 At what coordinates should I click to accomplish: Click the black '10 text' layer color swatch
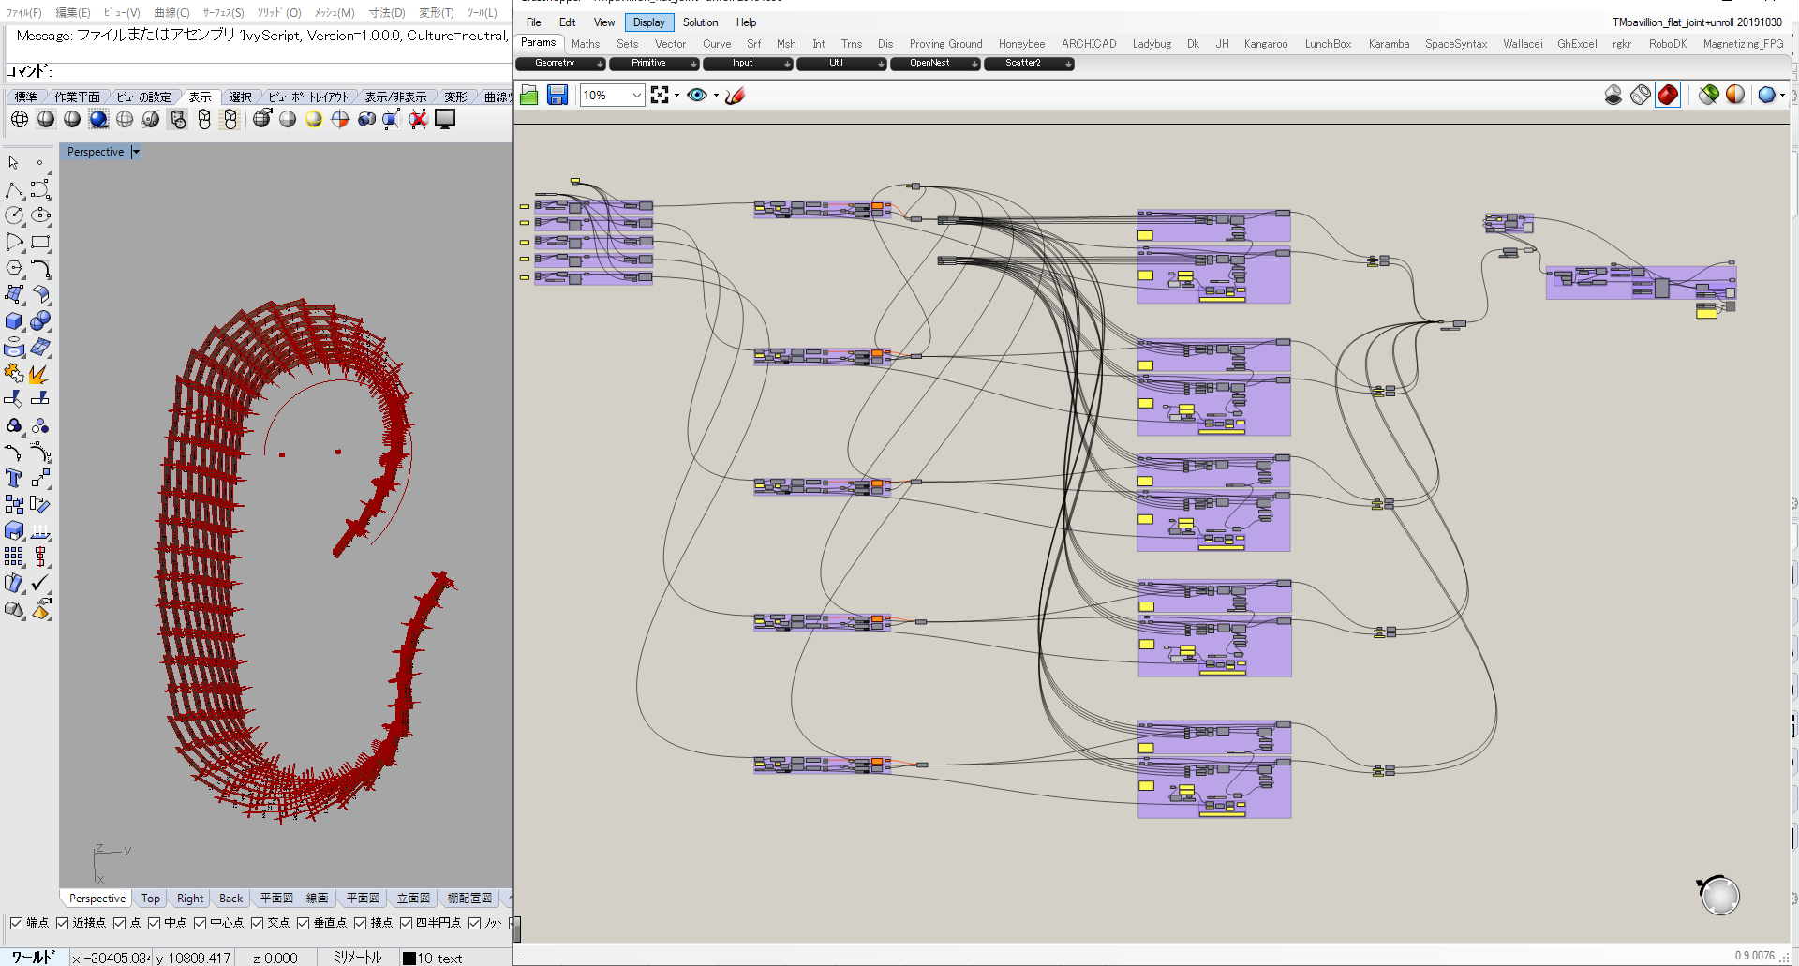[409, 958]
